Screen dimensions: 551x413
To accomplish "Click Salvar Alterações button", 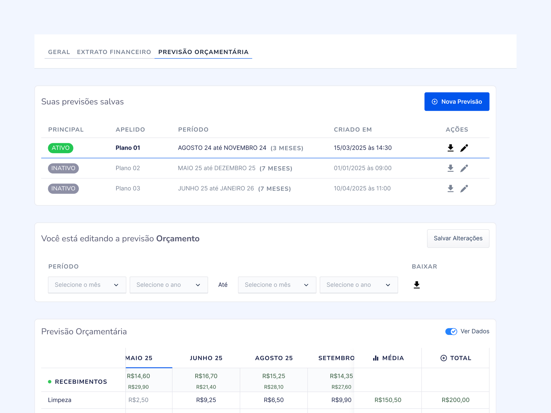I will tap(458, 239).
